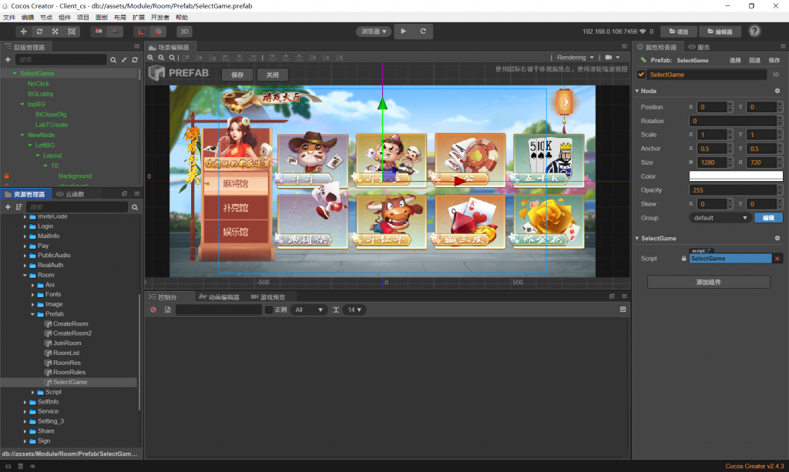Click the clear console icon
789x472 pixels.
pyautogui.click(x=153, y=310)
